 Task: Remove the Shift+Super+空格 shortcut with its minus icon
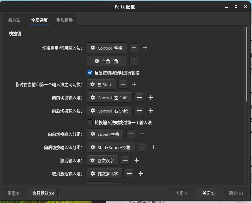click(142, 147)
